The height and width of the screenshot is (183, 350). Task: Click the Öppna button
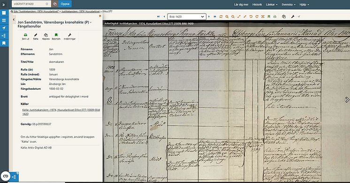(65, 4)
